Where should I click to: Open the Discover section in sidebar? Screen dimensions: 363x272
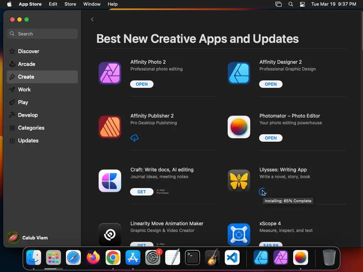pos(42,51)
